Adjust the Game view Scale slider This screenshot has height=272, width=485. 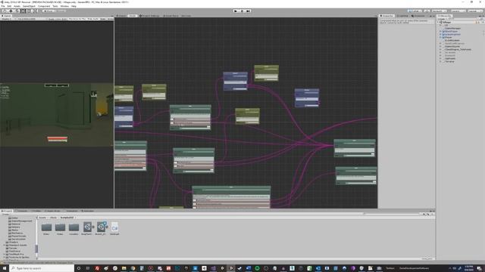pyautogui.click(x=58, y=19)
